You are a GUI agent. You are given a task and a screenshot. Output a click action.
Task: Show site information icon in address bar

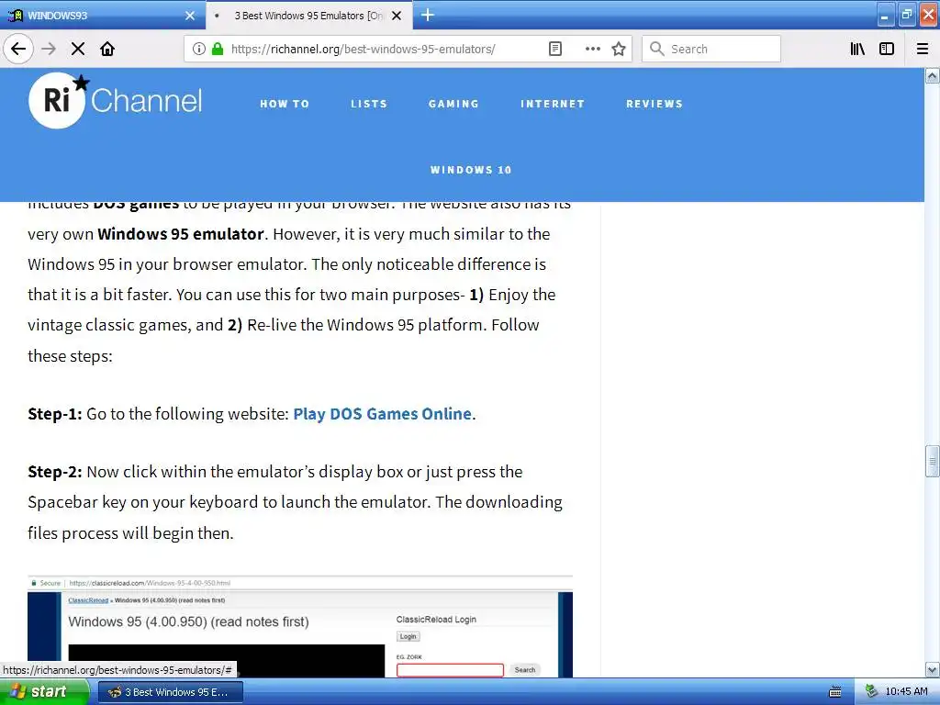click(x=199, y=49)
